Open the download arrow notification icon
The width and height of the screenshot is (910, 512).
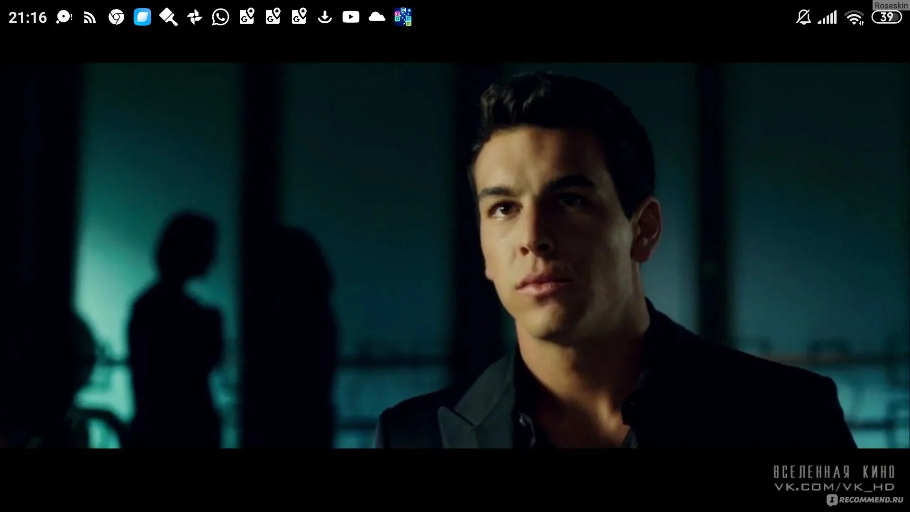(x=325, y=18)
